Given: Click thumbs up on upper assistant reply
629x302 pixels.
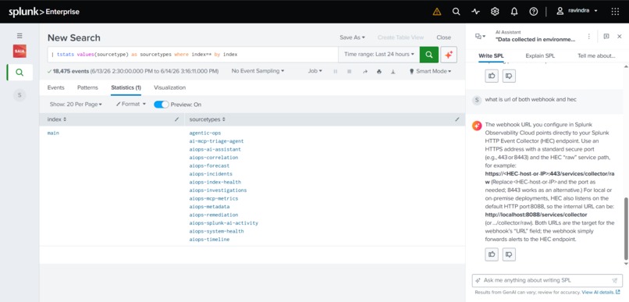Looking at the screenshot, I should [x=492, y=76].
